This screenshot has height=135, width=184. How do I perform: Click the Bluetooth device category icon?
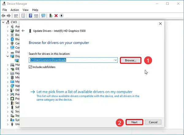[12, 39]
